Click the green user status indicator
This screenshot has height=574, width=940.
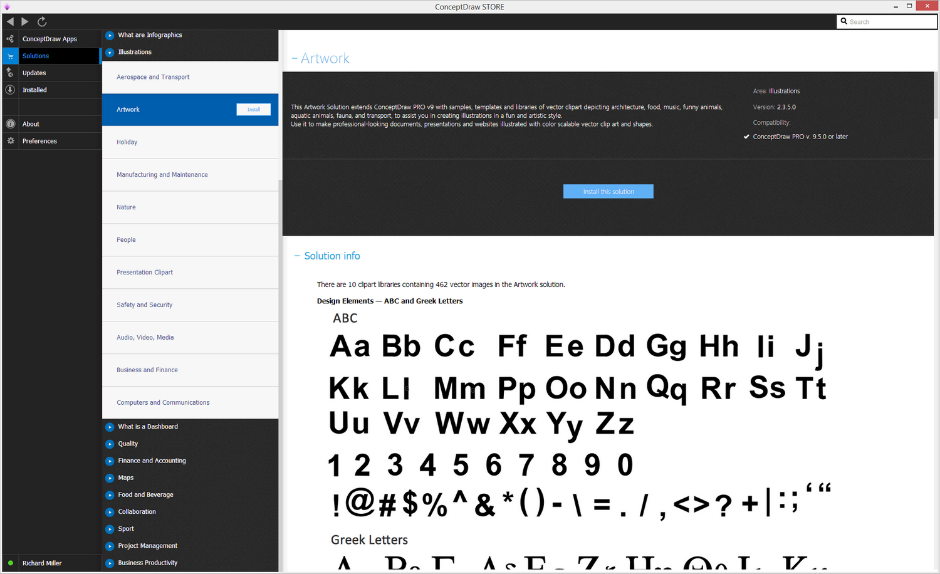click(11, 563)
